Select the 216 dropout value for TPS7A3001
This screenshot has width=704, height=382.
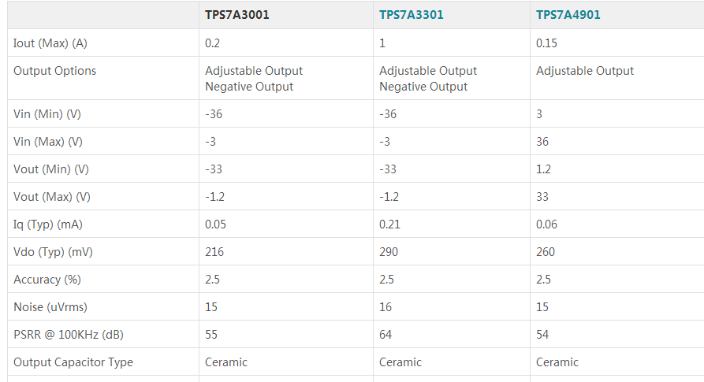[214, 252]
